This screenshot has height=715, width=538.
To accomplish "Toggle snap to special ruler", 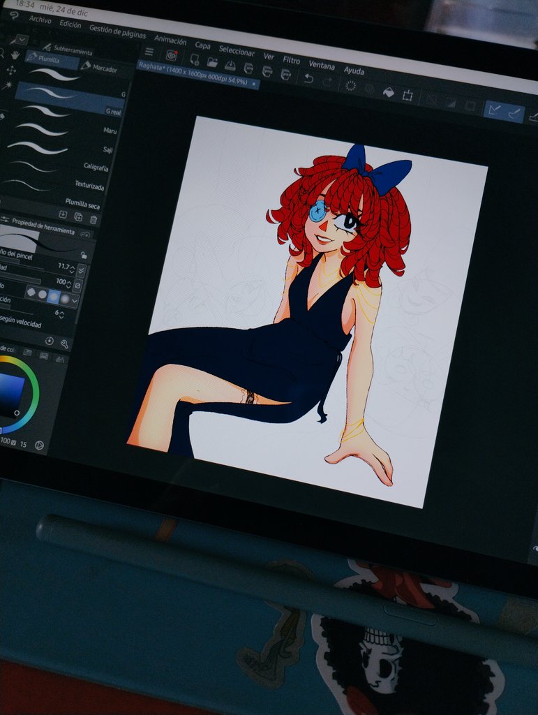I will [x=514, y=112].
